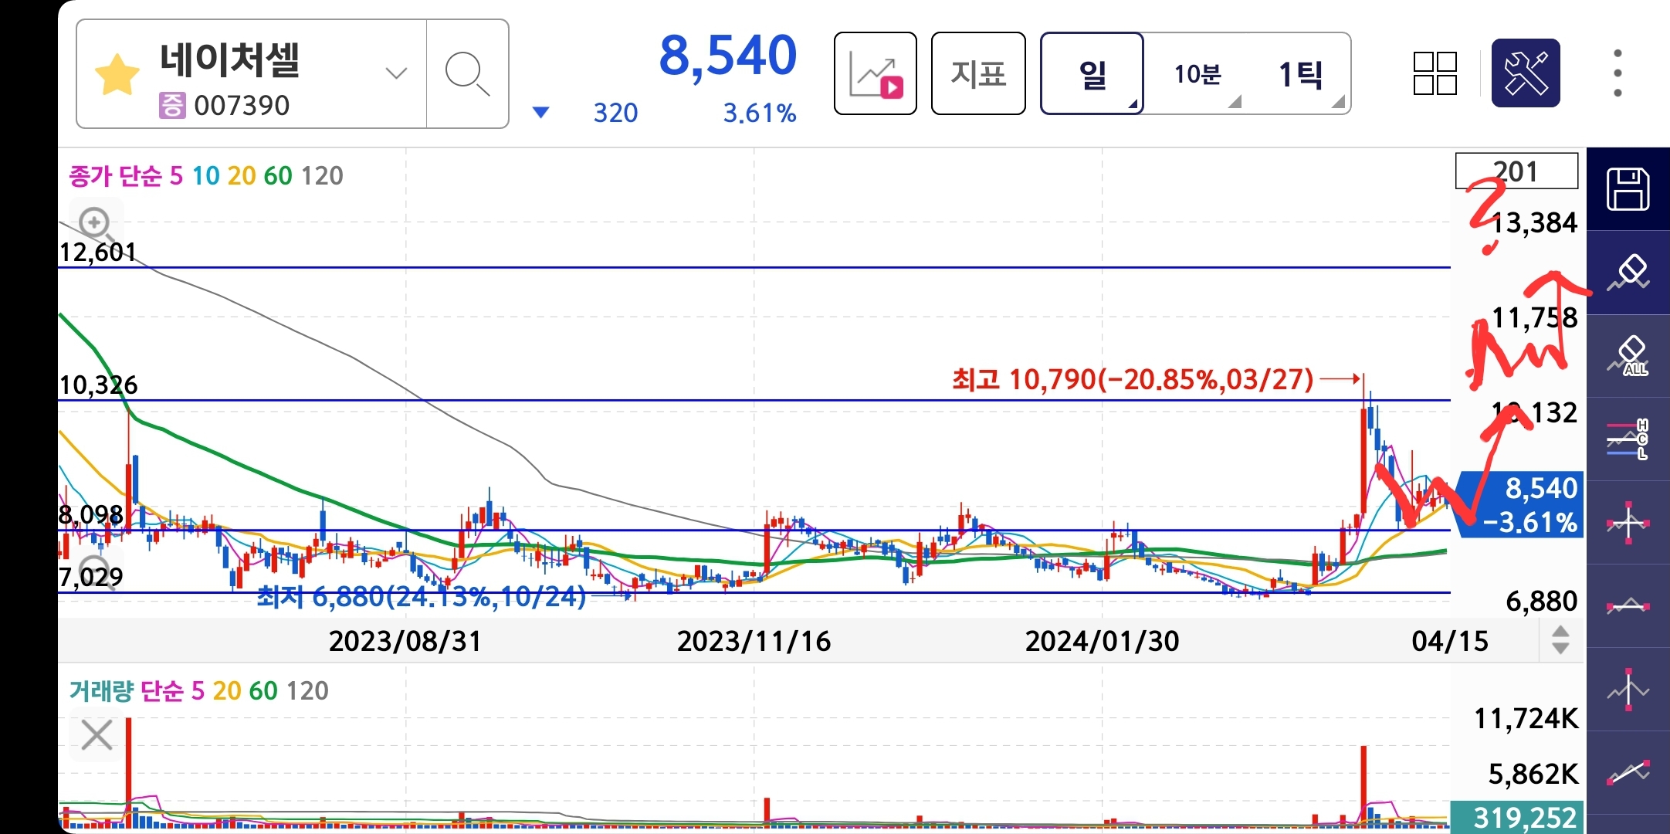Zoom in chart with magnifier plus
Screen dimensions: 1670x834
coord(96,224)
